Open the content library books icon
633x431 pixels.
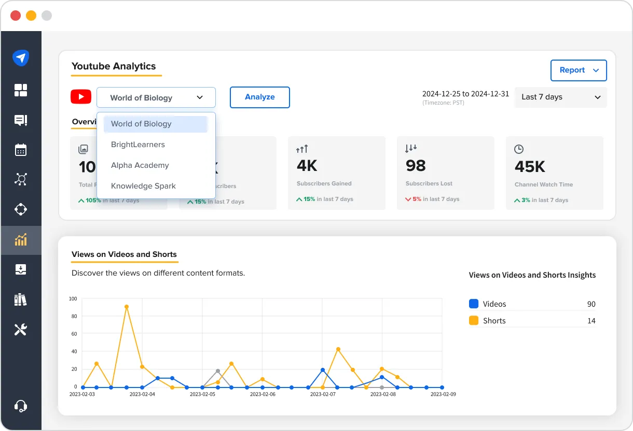coord(21,299)
